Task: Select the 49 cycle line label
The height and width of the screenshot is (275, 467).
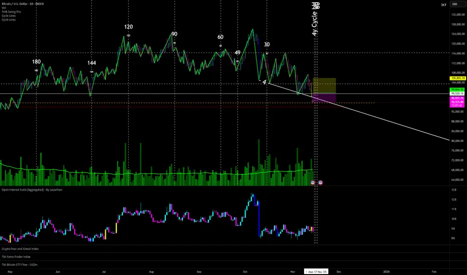Action: (x=238, y=52)
